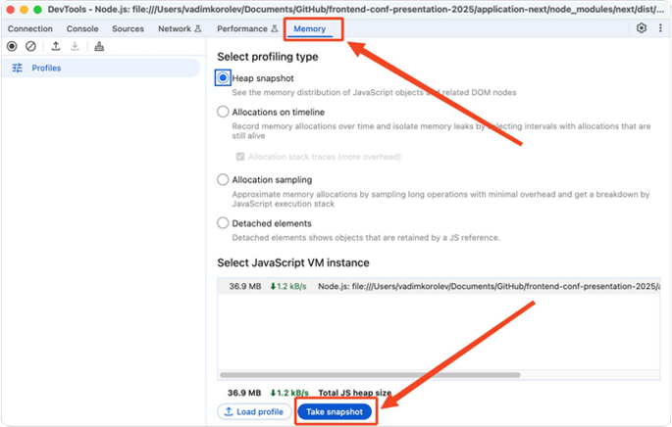Click the load profile upload arrow icon

point(55,46)
